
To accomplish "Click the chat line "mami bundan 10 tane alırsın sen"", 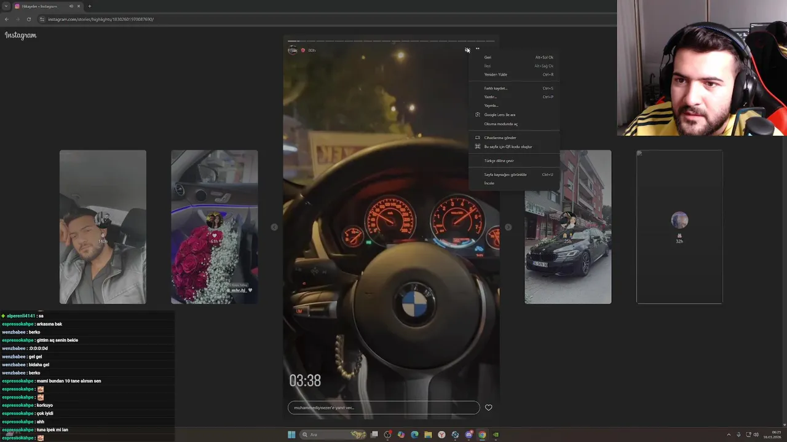I will click(69, 381).
